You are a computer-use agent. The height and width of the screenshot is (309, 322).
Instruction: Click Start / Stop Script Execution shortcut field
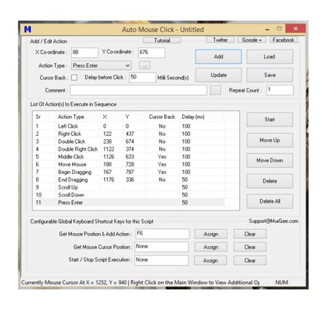[162, 260]
